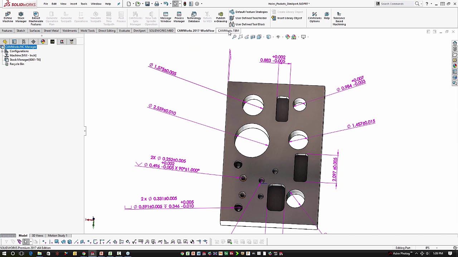The width and height of the screenshot is (458, 257).
Task: Select Default Feature Strategies
Action: tap(249, 12)
